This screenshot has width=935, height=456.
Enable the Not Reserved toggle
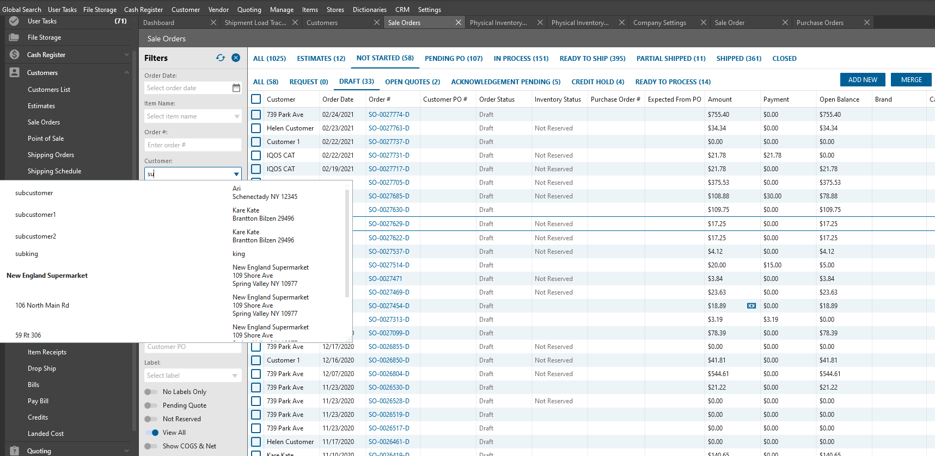(x=151, y=419)
